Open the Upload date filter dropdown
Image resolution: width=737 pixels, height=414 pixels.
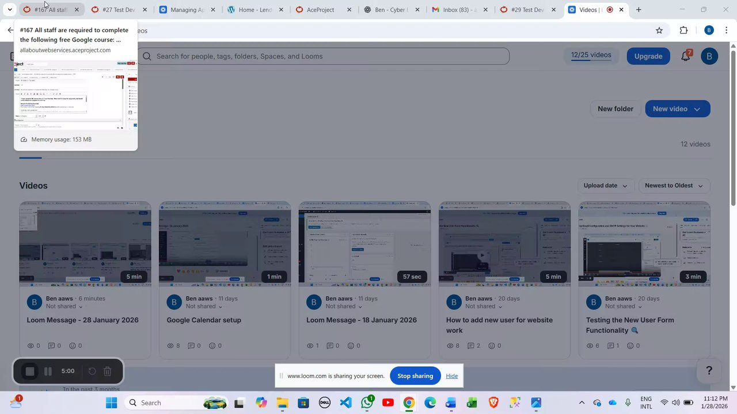605,186
